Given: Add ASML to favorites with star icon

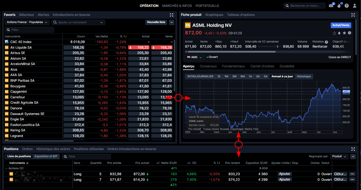Looking at the screenshot, I should point(344,33).
